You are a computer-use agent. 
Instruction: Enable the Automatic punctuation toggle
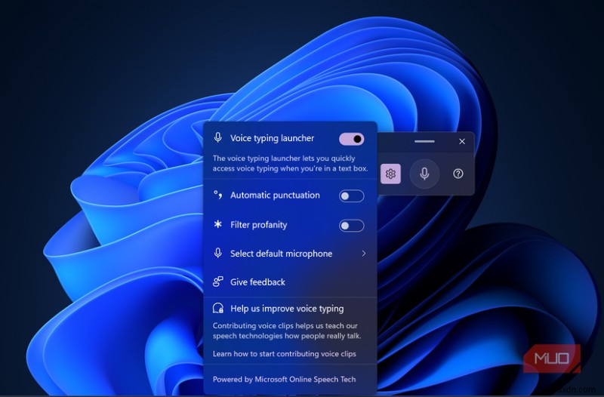tap(351, 196)
